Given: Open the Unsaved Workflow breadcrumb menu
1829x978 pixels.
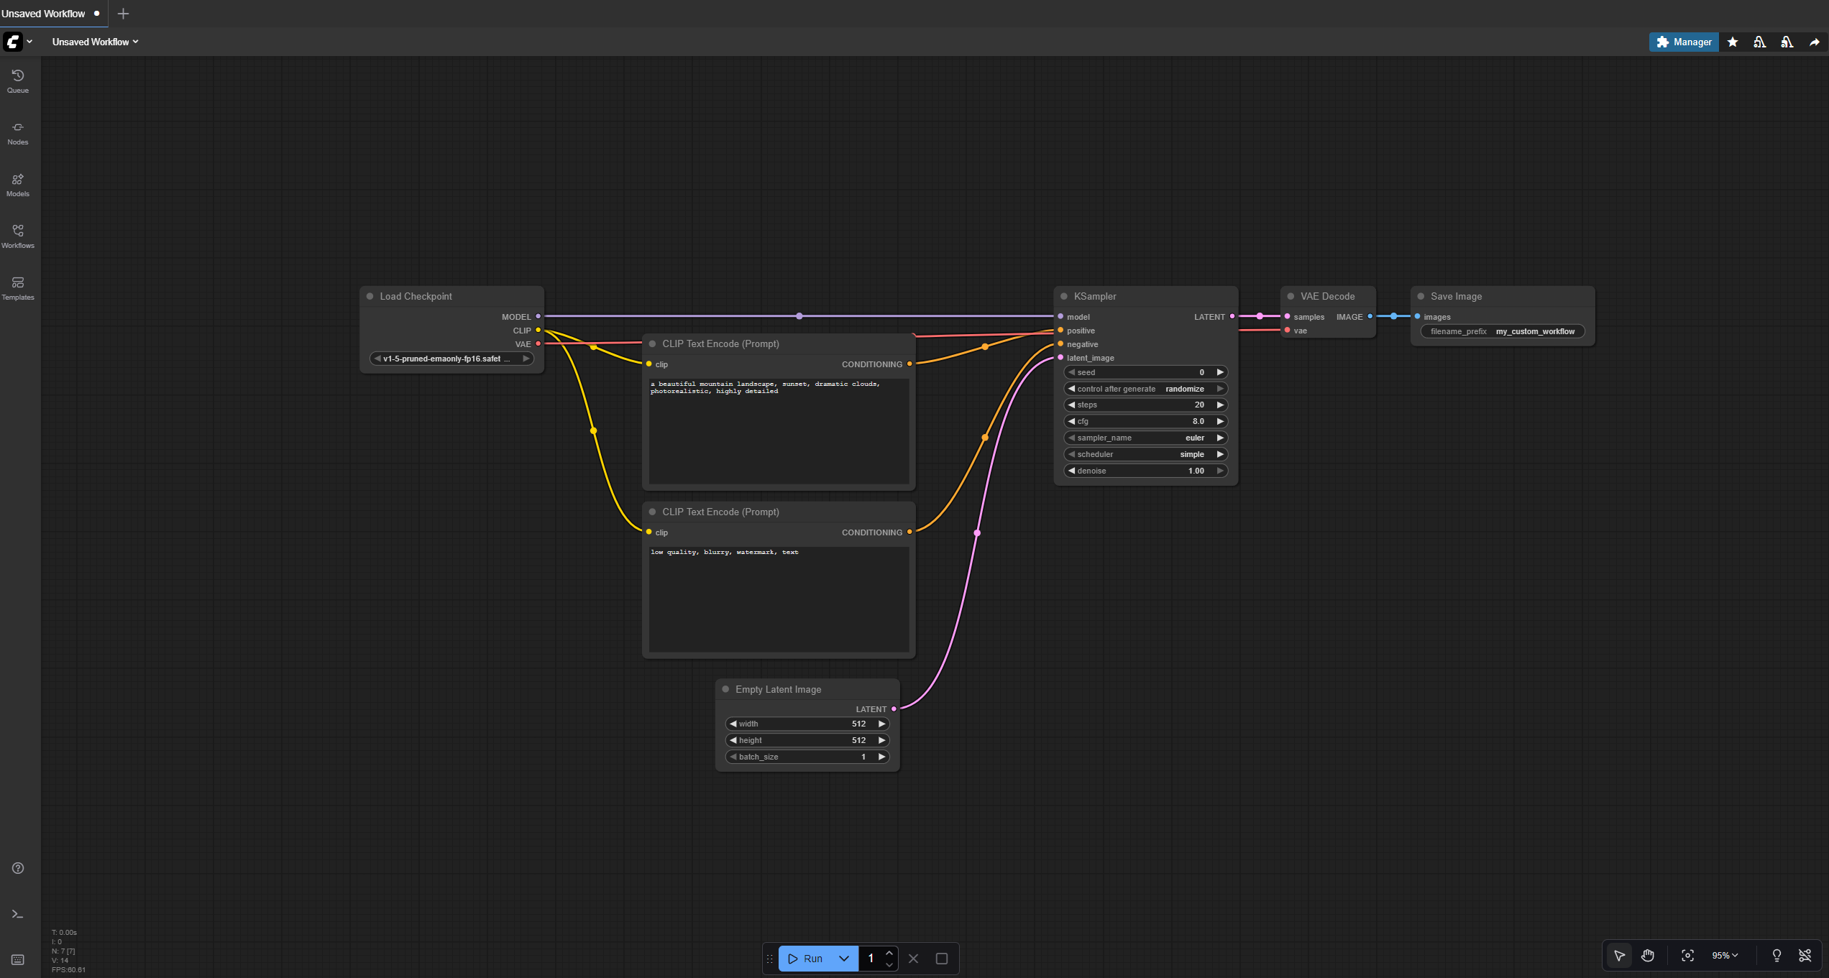Looking at the screenshot, I should click(95, 42).
